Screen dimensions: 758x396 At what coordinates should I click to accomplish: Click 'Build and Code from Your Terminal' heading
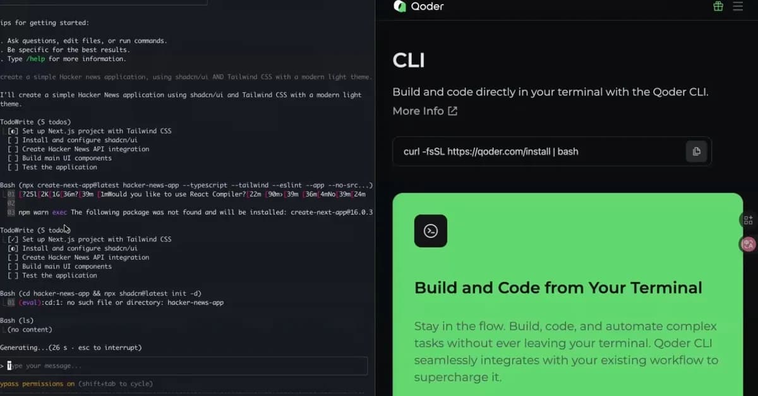(x=558, y=288)
